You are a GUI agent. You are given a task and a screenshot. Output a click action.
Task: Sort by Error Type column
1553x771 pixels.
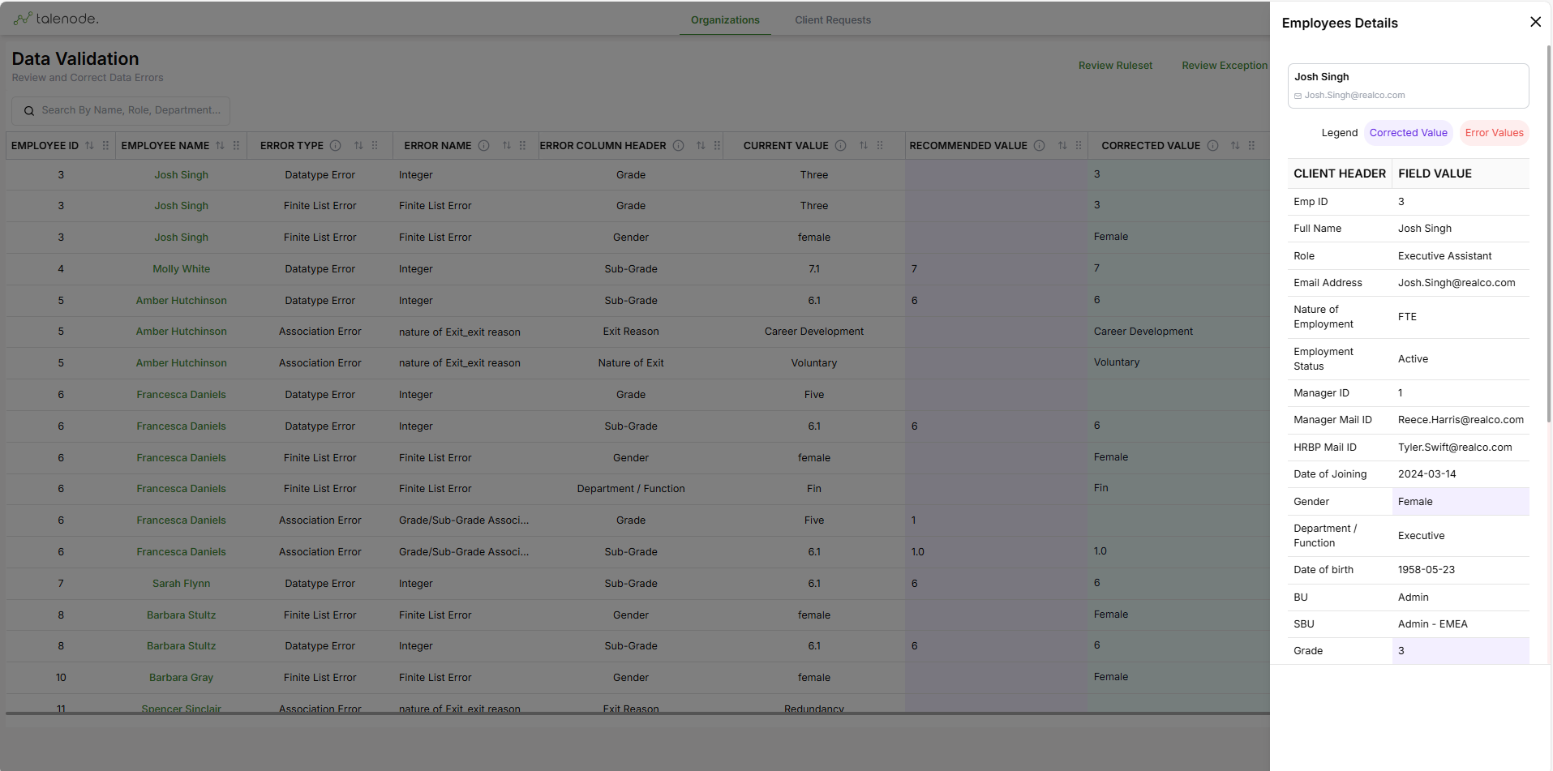coord(358,145)
